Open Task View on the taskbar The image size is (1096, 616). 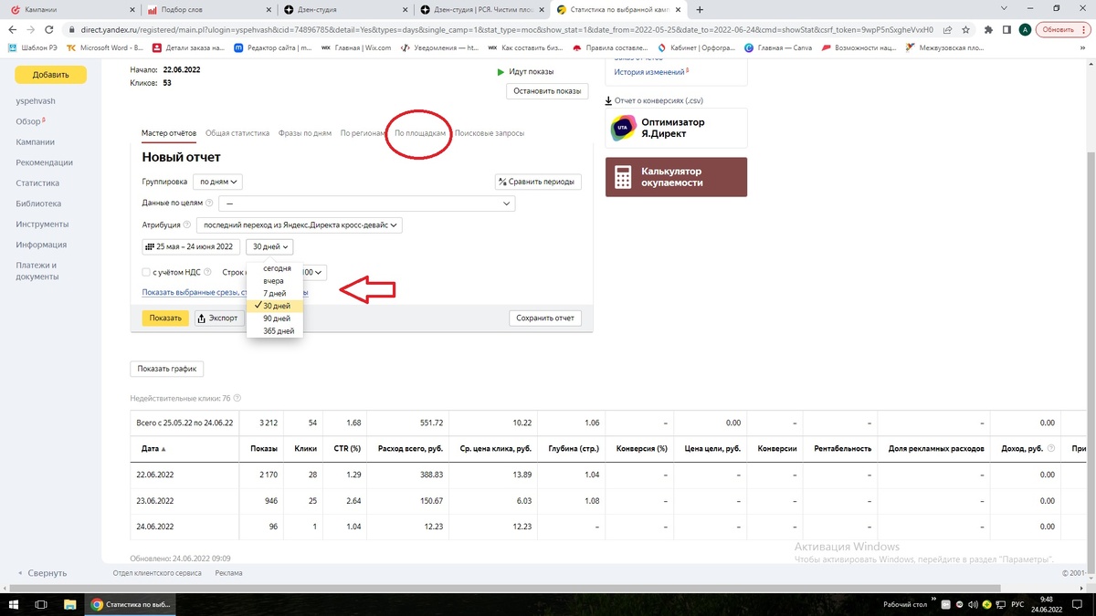point(42,604)
